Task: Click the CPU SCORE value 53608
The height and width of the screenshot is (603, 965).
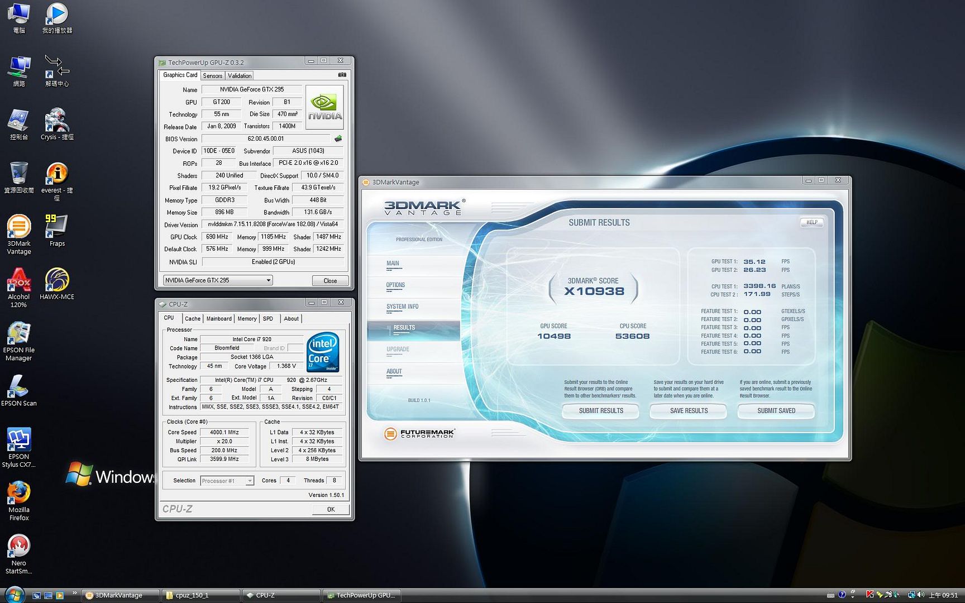Action: [x=632, y=336]
